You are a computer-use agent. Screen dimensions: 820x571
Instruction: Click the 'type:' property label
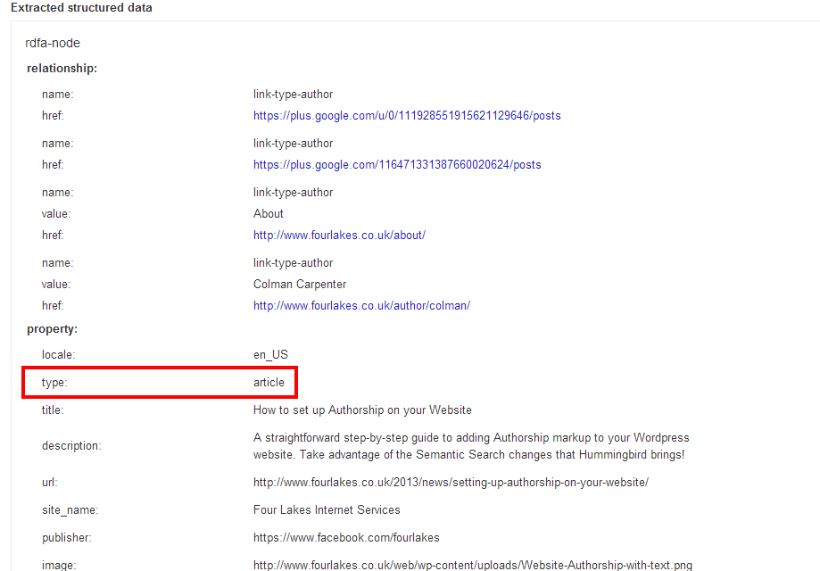point(54,383)
